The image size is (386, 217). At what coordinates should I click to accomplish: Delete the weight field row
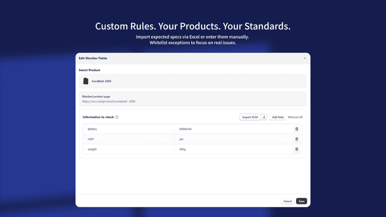[x=296, y=149]
